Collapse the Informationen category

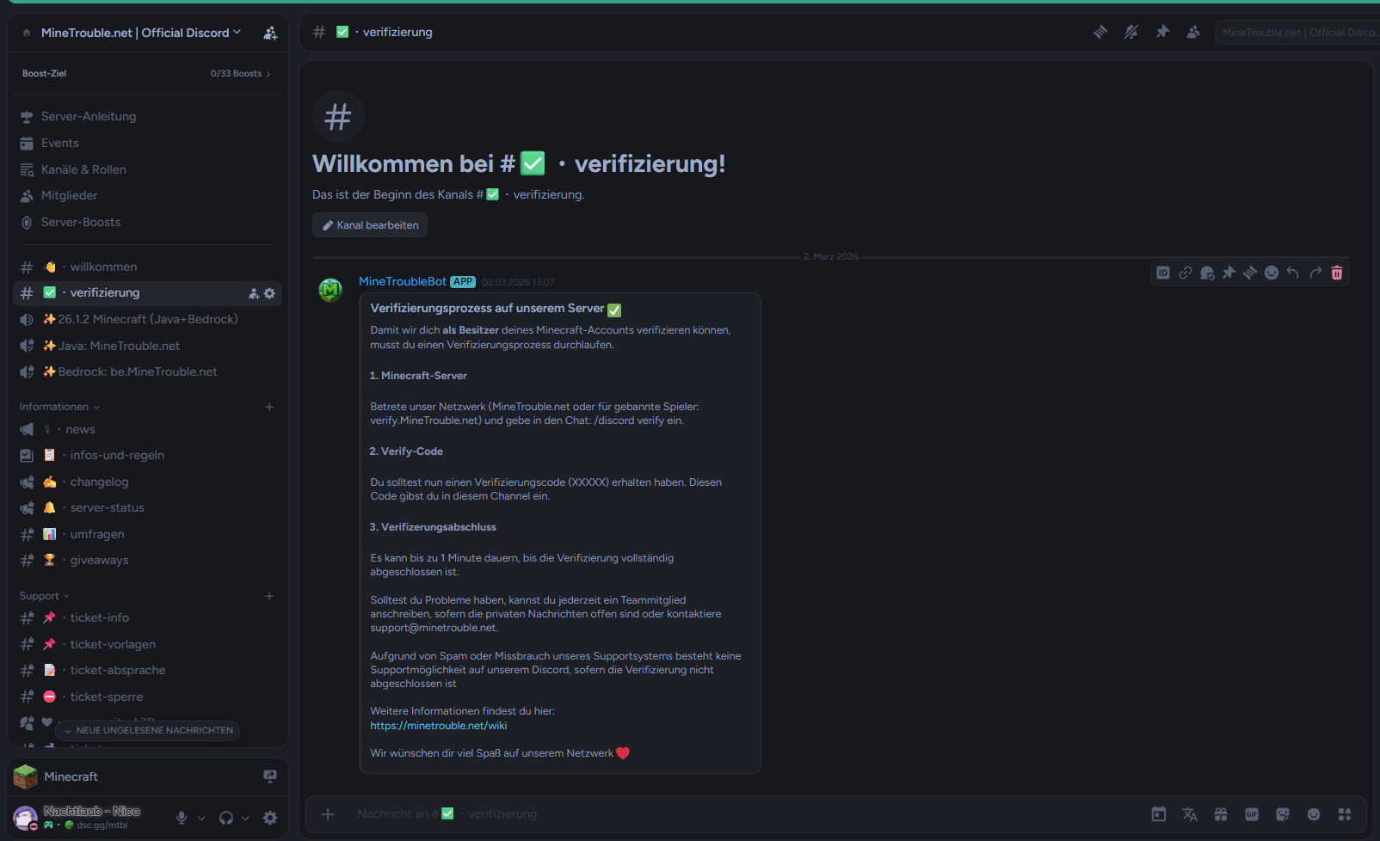coord(59,407)
